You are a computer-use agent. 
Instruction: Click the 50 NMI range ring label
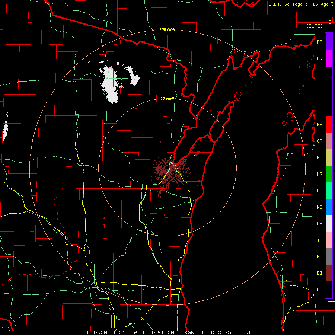[x=167, y=98]
